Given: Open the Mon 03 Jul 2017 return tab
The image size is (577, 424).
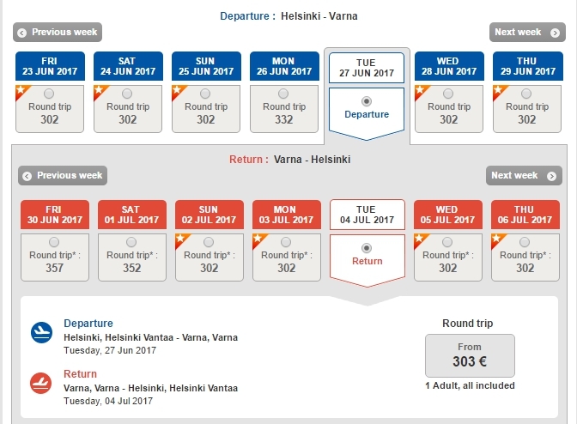Looking at the screenshot, I should [x=287, y=215].
